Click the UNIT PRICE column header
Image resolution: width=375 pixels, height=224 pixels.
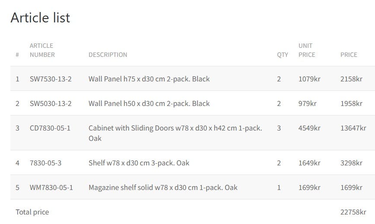coord(306,50)
